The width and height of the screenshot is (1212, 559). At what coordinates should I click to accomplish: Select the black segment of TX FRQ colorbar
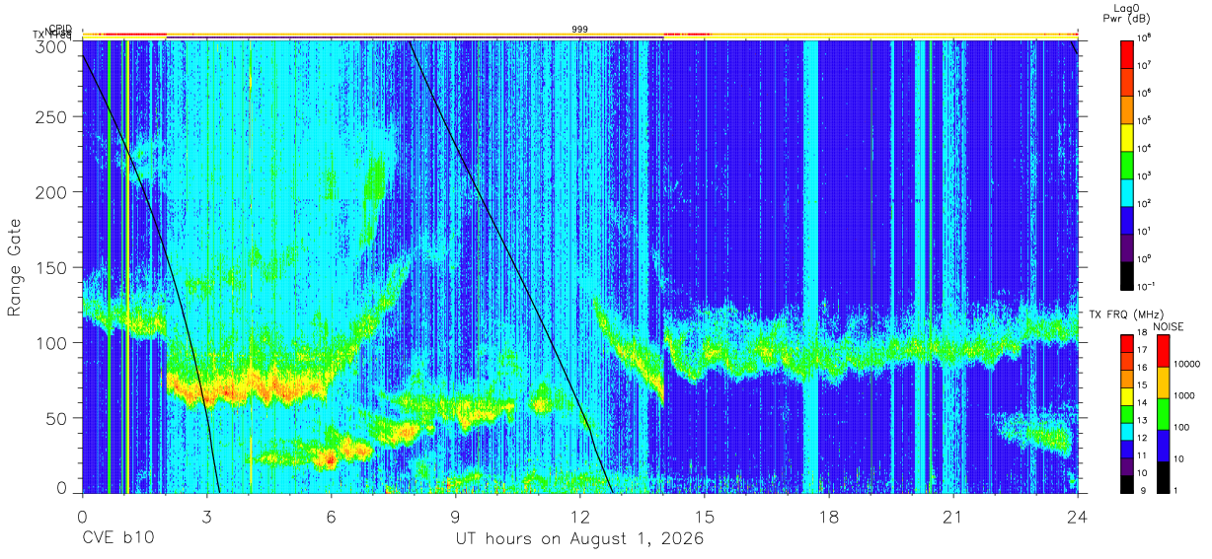[x=1128, y=482]
